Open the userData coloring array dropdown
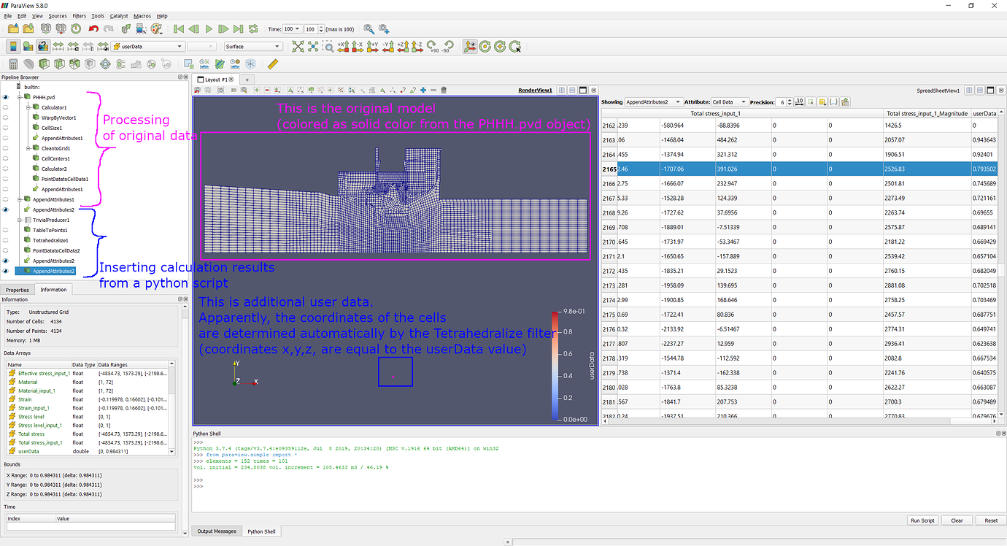This screenshot has height=546, width=1007. 147,47
